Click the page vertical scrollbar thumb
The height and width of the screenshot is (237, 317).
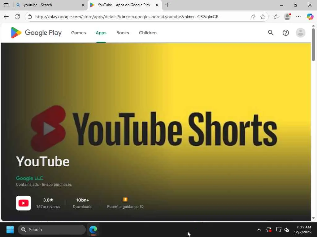[313, 44]
